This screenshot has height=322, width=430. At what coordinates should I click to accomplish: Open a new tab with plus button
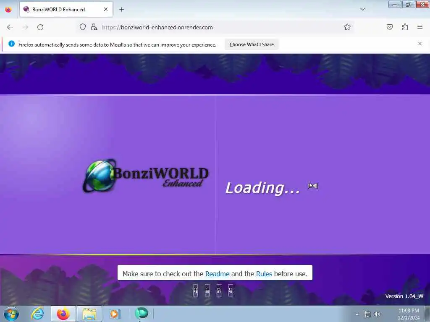pyautogui.click(x=121, y=10)
